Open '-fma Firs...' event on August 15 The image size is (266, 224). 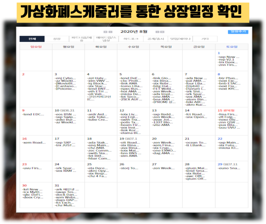point(227,114)
